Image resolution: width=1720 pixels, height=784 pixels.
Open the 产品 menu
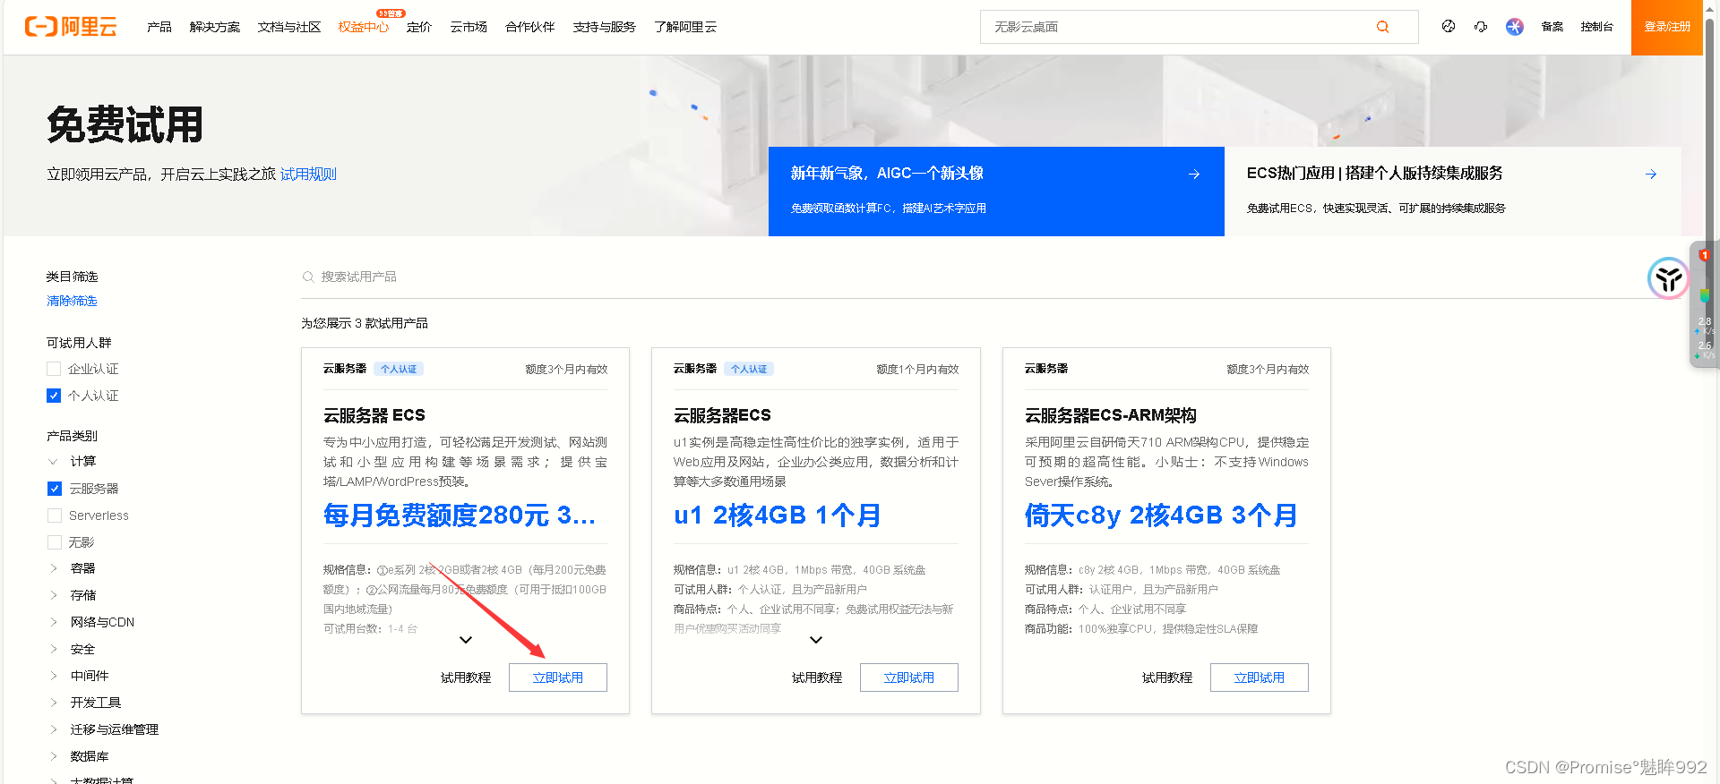(x=159, y=27)
